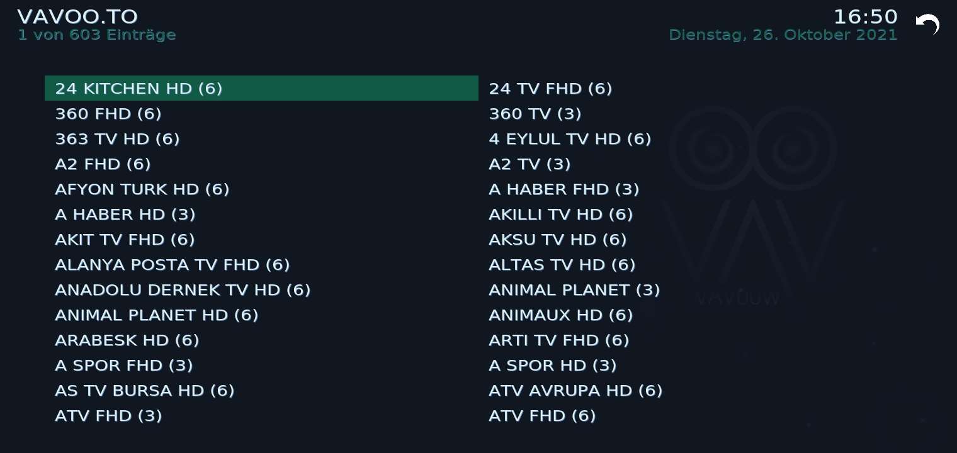
Task: Open 4 EYLUL TV HD (6)
Action: click(x=570, y=139)
